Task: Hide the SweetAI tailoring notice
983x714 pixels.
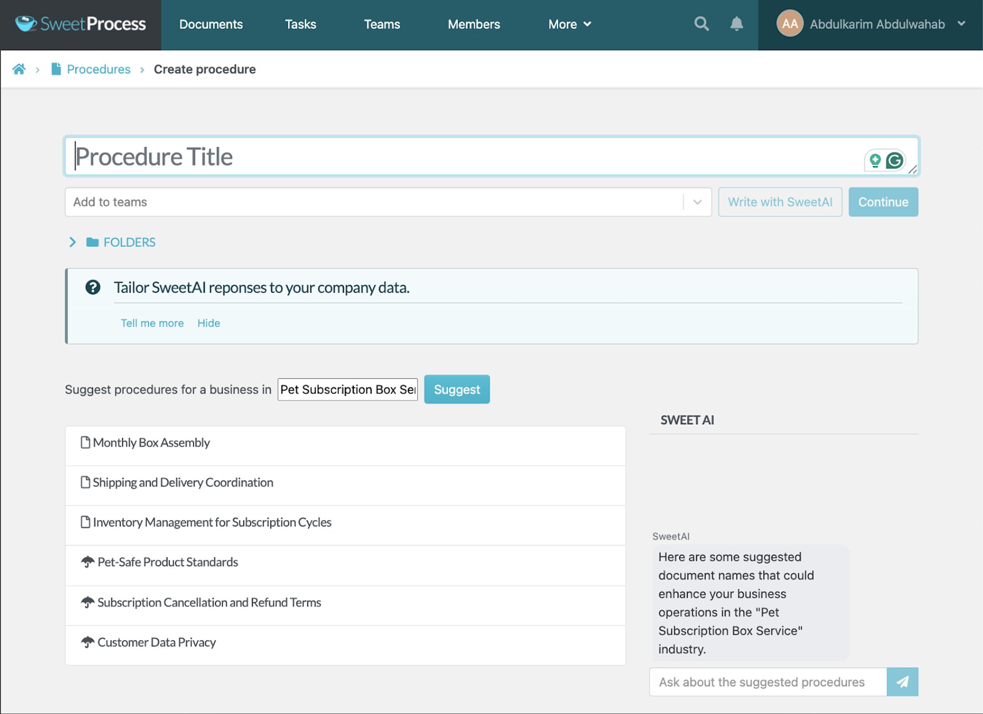Action: pyautogui.click(x=209, y=323)
